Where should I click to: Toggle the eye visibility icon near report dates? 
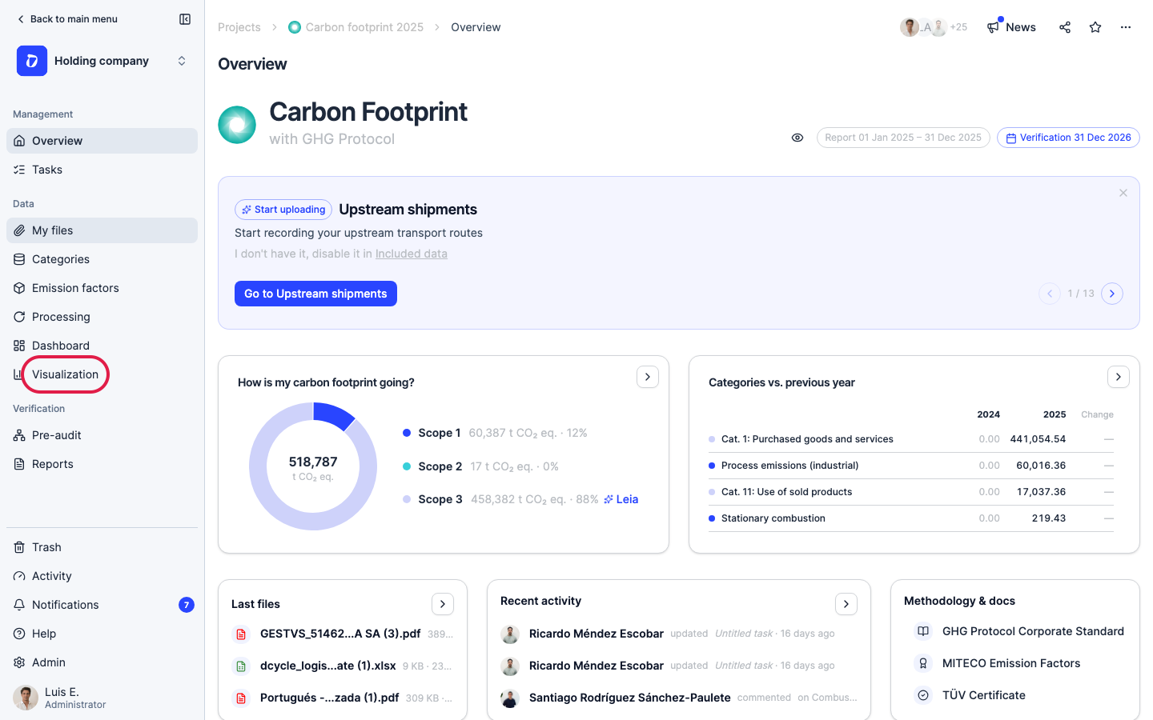click(x=797, y=138)
